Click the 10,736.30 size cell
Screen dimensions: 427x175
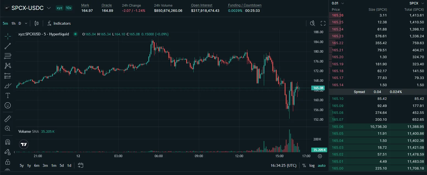click(378, 127)
